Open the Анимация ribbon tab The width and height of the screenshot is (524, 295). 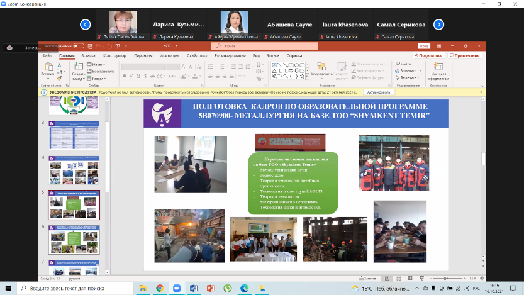coord(169,55)
